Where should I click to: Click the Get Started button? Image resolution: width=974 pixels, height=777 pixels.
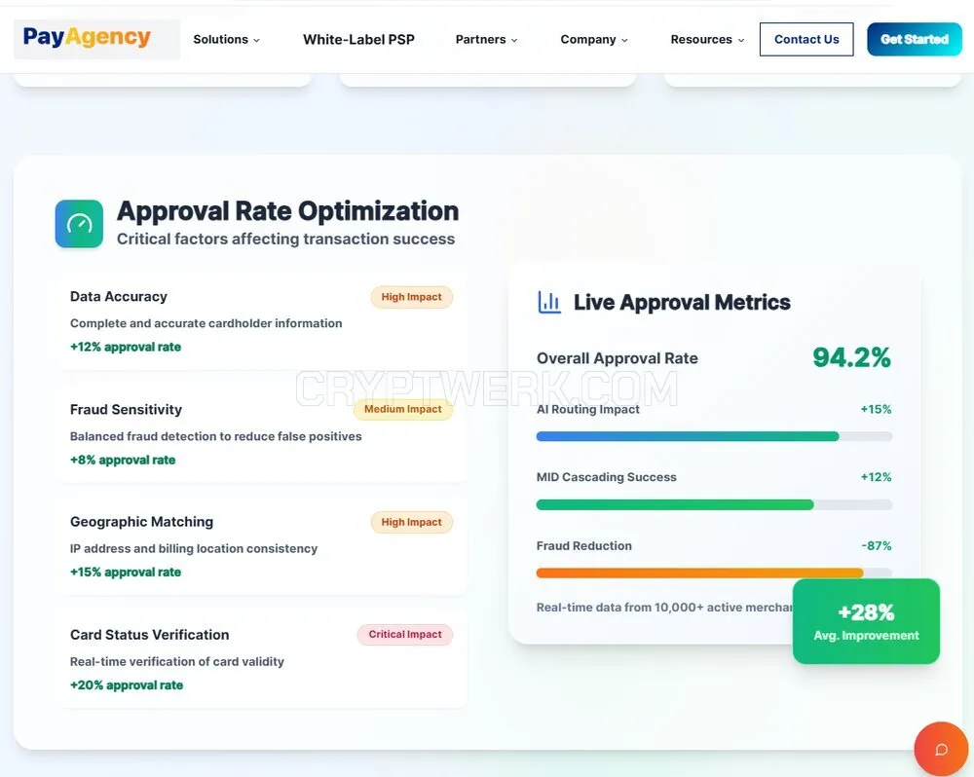915,39
